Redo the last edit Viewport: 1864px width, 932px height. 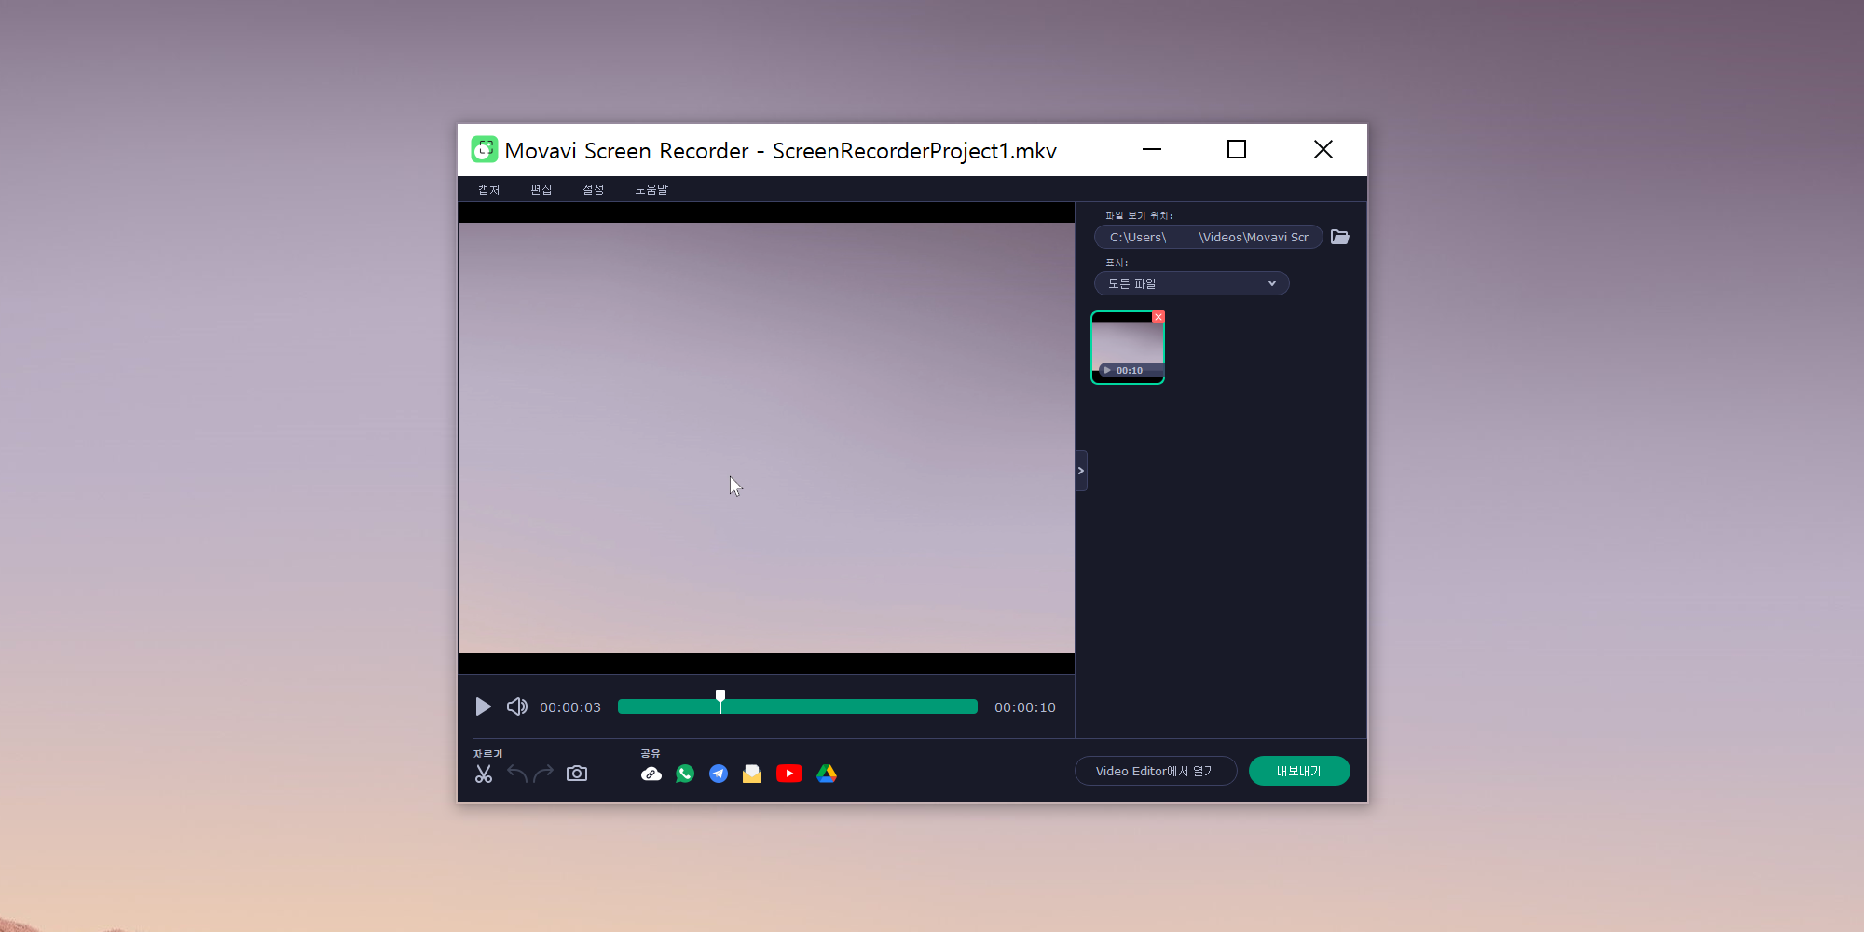tap(543, 774)
